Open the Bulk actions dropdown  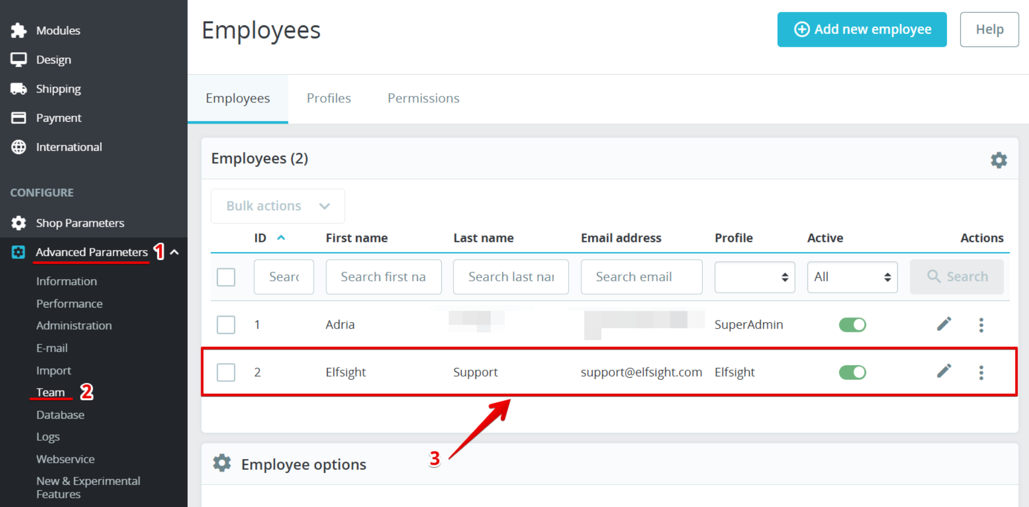click(277, 206)
